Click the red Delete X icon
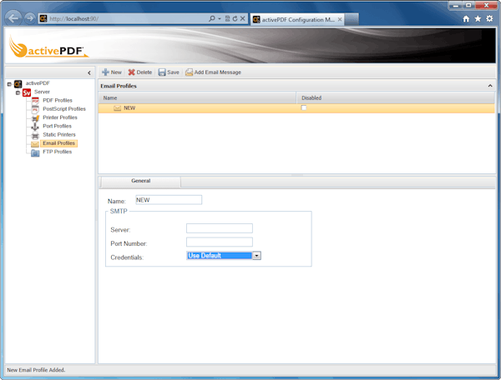 click(x=131, y=72)
